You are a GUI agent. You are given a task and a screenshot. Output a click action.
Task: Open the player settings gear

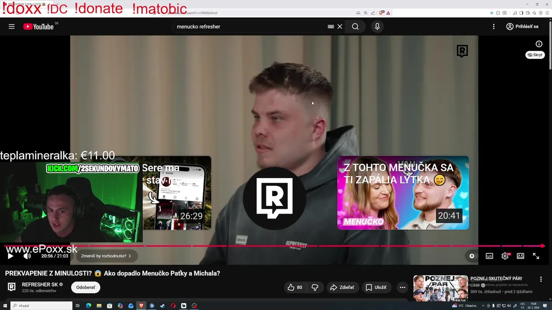tap(505, 256)
